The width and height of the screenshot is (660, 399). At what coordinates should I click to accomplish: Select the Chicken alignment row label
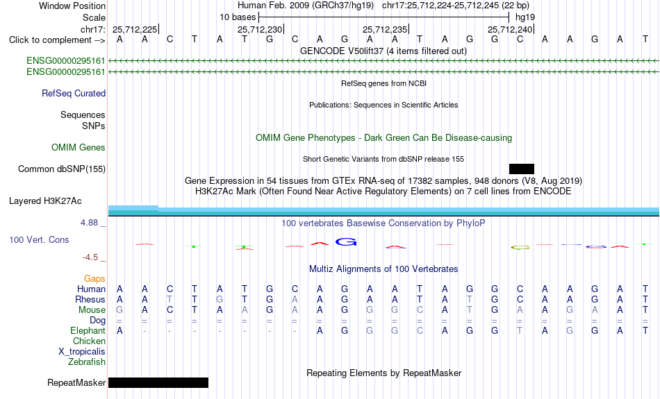(x=89, y=341)
